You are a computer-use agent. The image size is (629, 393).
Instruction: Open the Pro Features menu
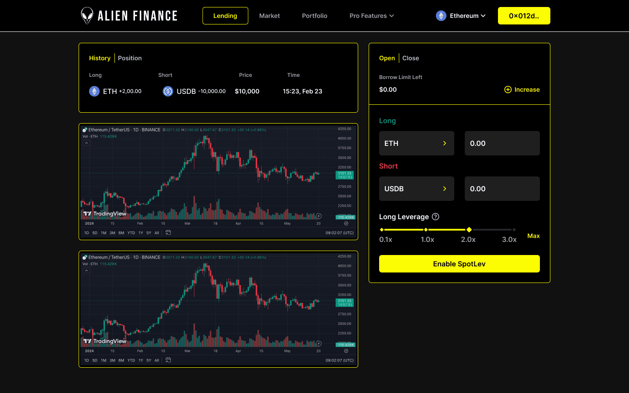pyautogui.click(x=372, y=15)
